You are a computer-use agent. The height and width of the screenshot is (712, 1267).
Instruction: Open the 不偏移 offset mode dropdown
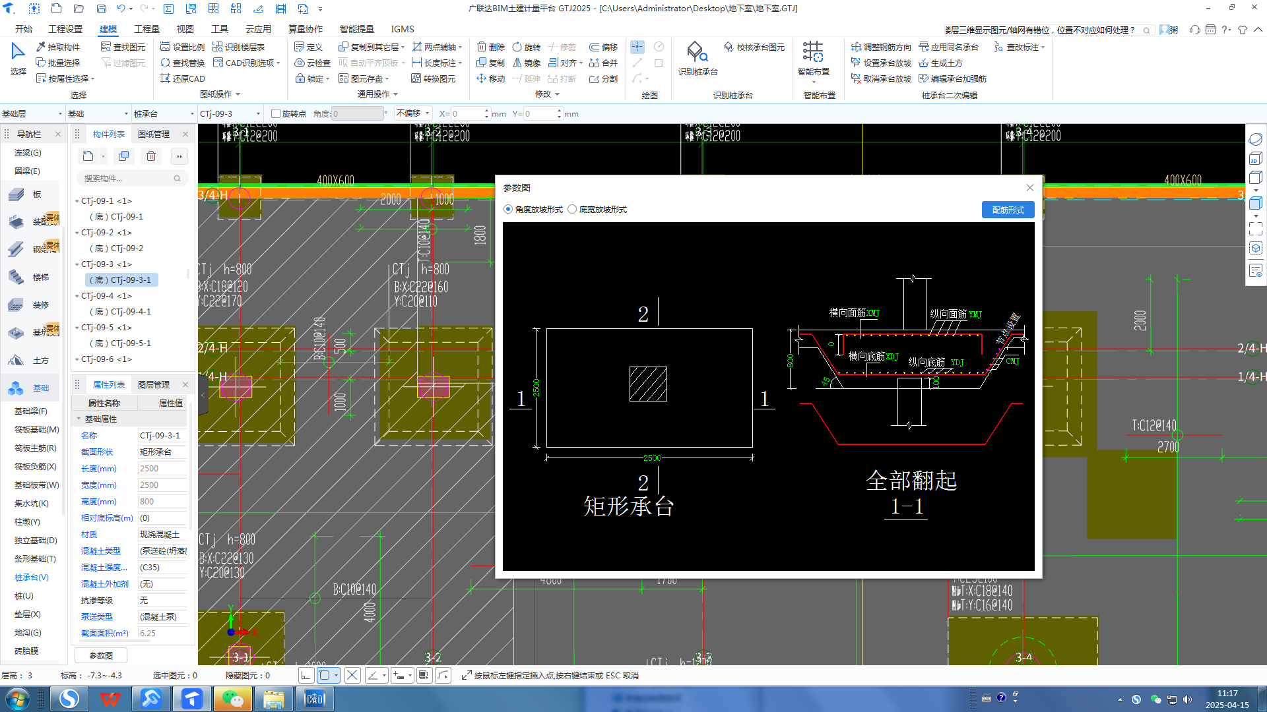coord(413,113)
